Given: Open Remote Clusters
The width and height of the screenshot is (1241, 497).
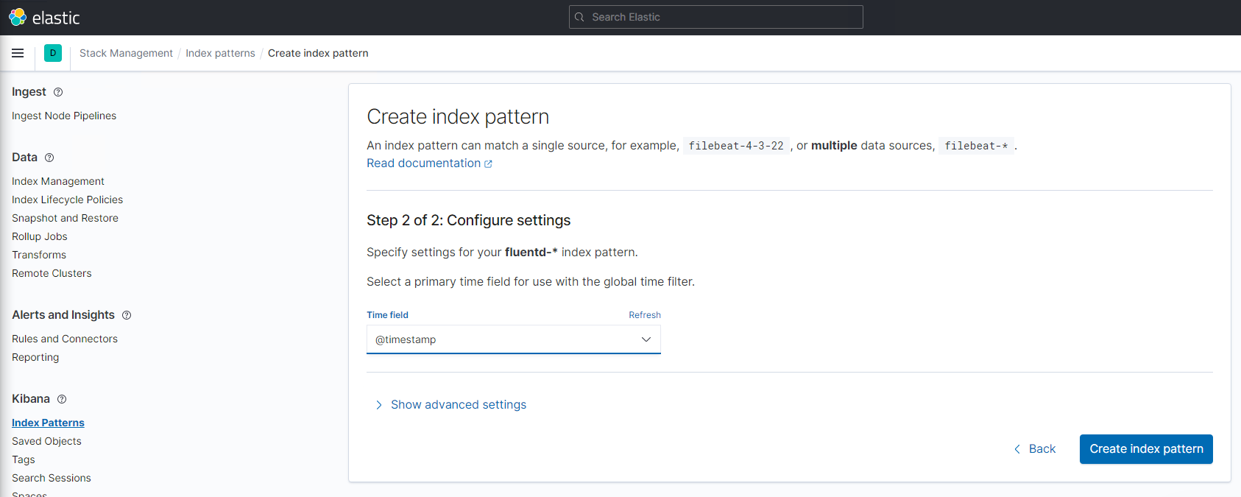Looking at the screenshot, I should 52,273.
